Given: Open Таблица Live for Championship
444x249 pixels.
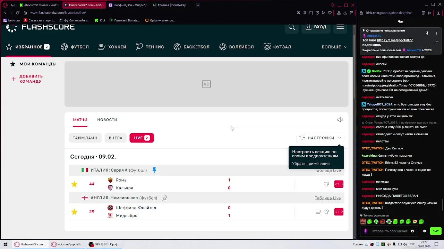Looking at the screenshot, I should point(328,198).
